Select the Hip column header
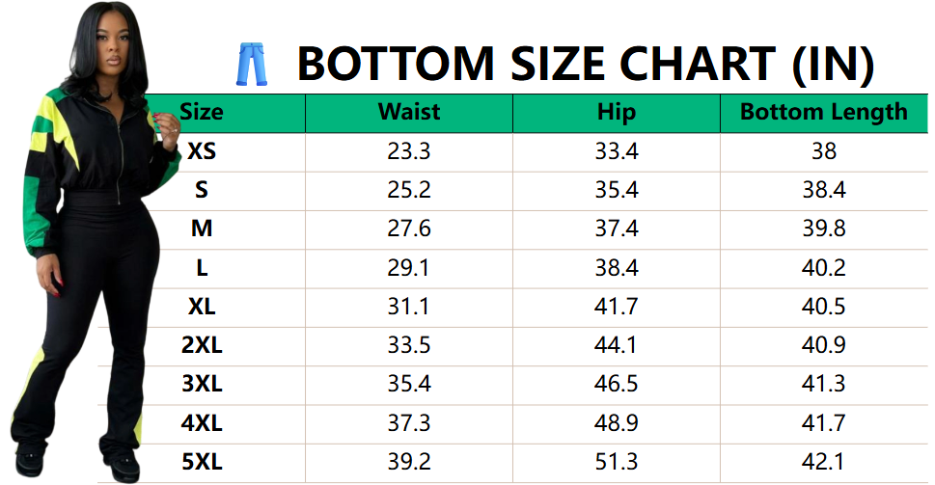935x485 pixels. click(x=616, y=112)
